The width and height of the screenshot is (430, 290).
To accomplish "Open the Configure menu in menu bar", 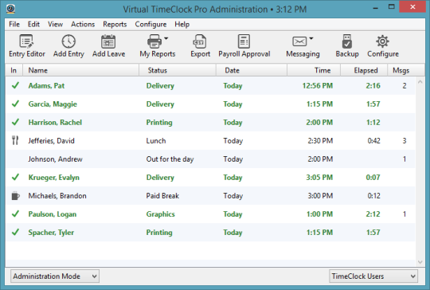I will pyautogui.click(x=150, y=24).
